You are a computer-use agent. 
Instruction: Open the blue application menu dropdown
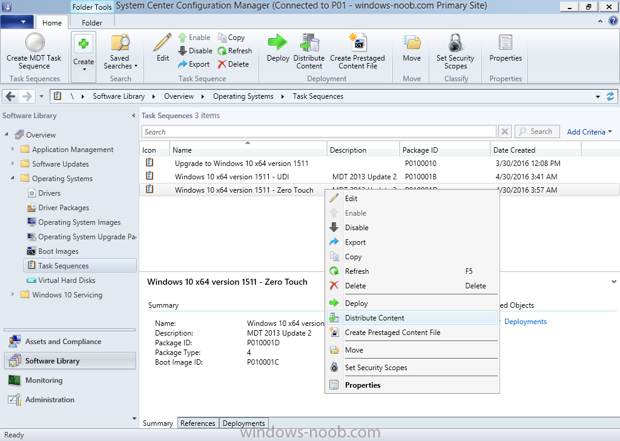[x=17, y=22]
